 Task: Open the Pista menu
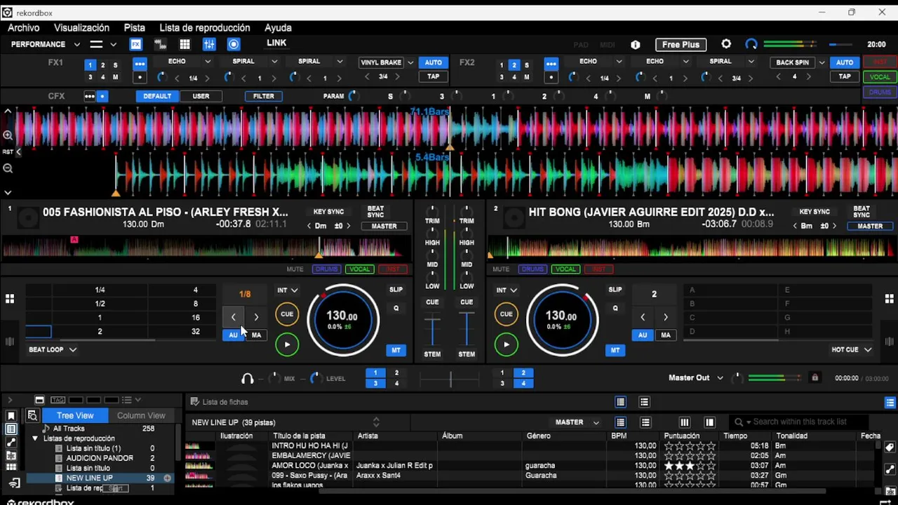click(x=135, y=28)
